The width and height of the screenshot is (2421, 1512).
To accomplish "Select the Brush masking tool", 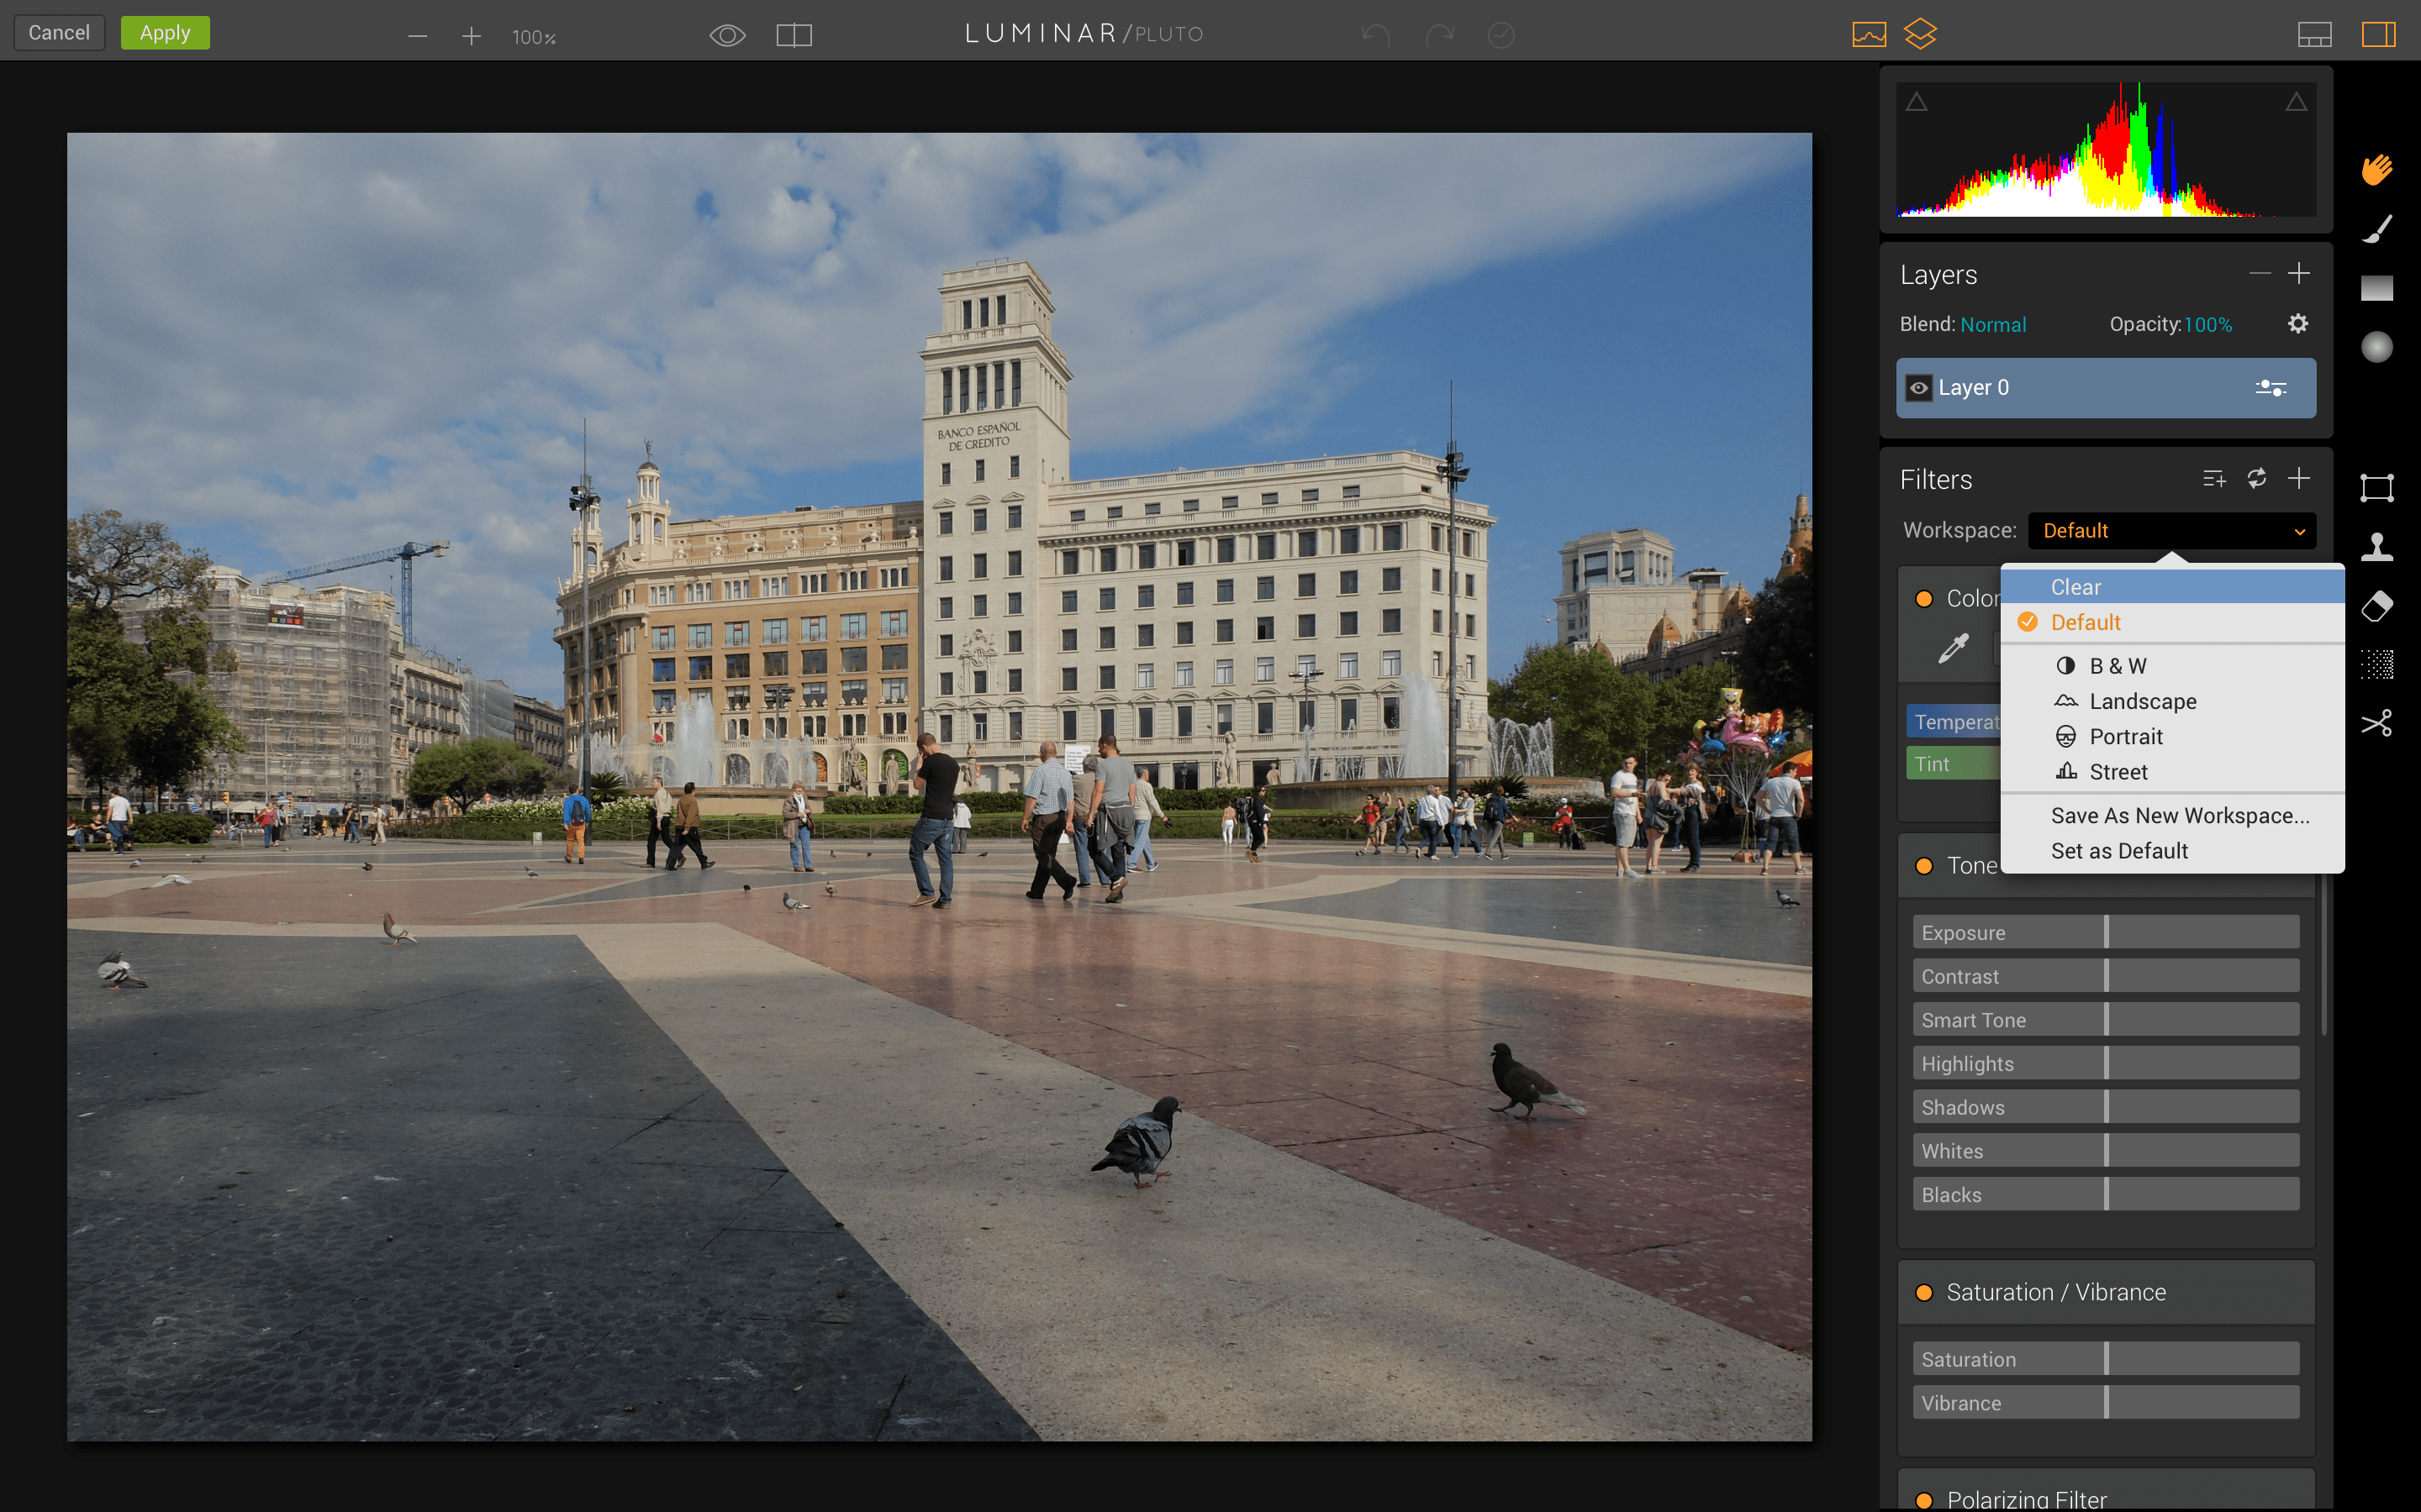I will [x=2376, y=229].
